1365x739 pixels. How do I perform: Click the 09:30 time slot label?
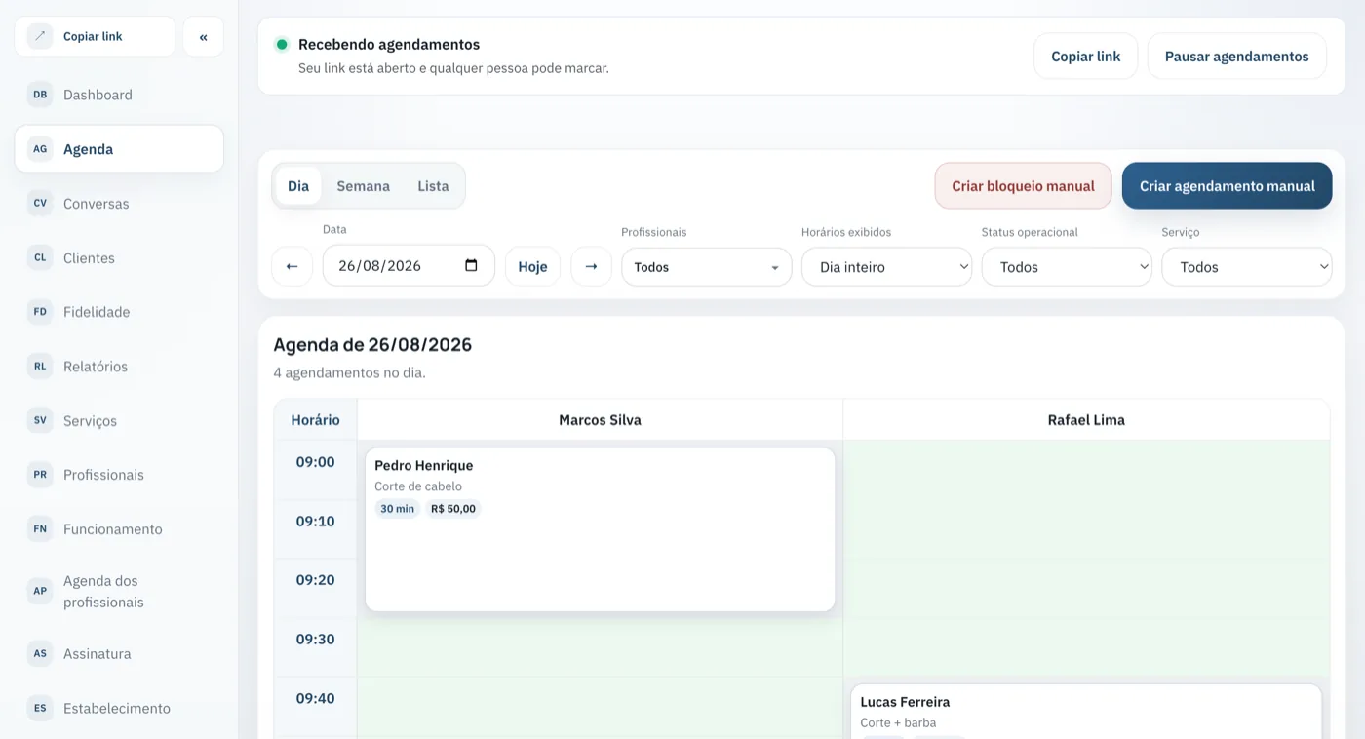click(x=316, y=640)
